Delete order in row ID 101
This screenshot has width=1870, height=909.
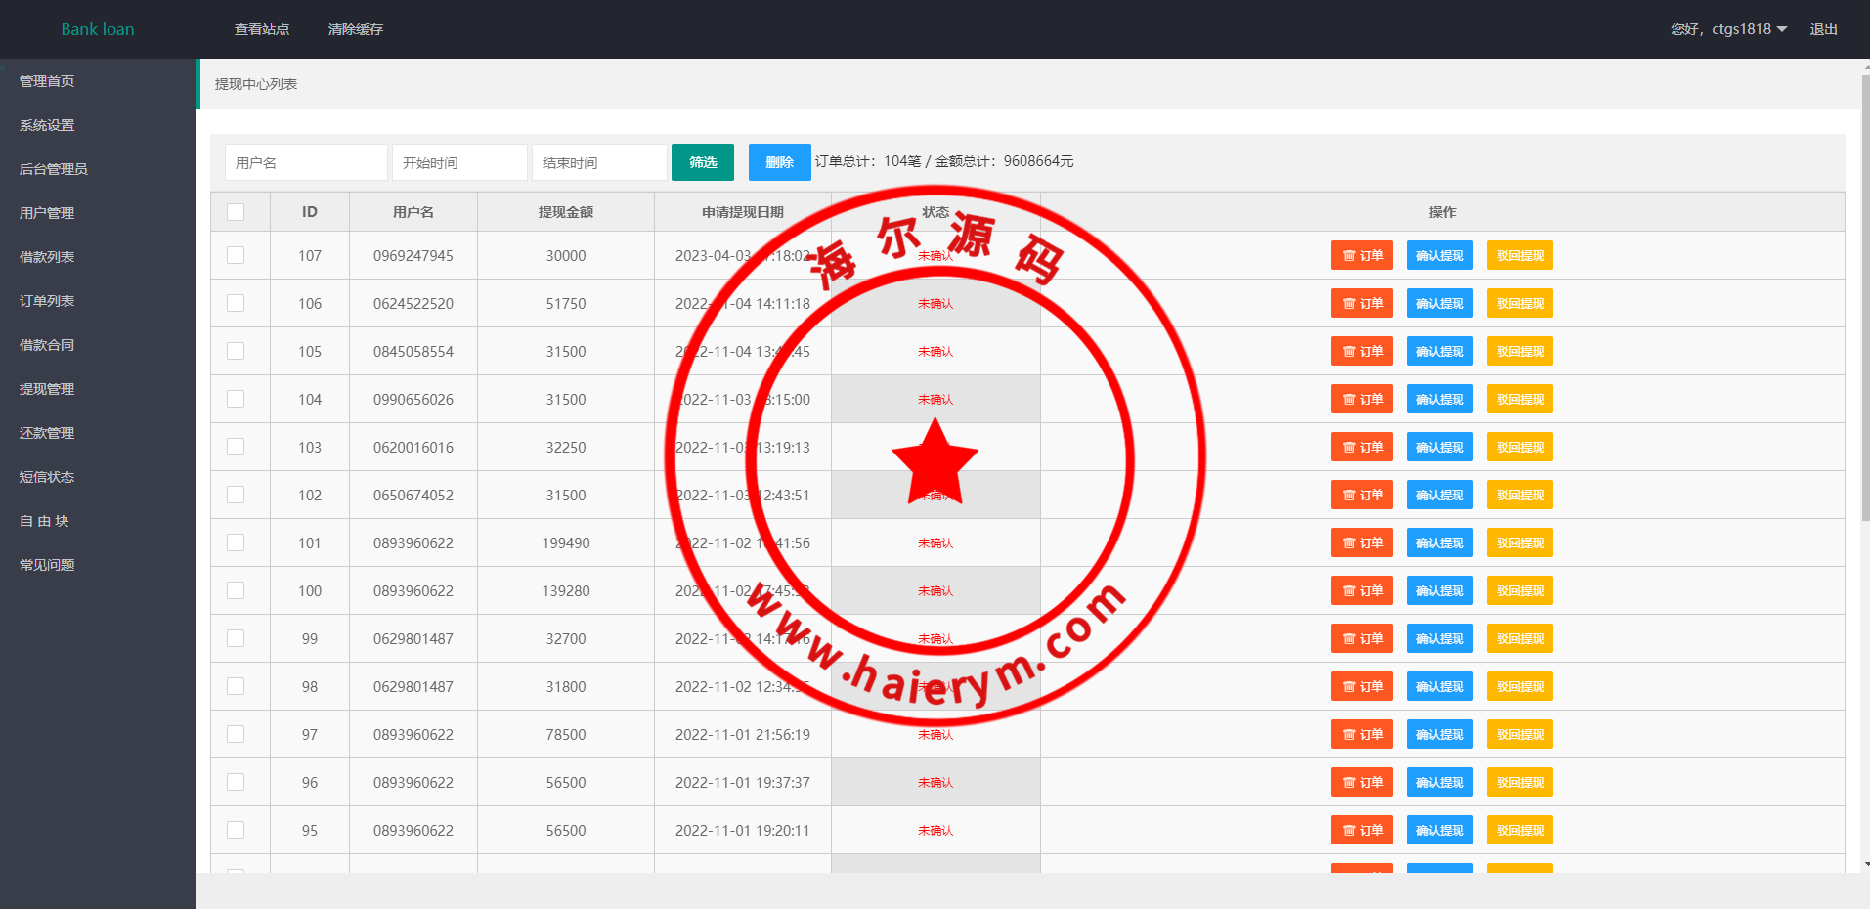pos(1362,543)
